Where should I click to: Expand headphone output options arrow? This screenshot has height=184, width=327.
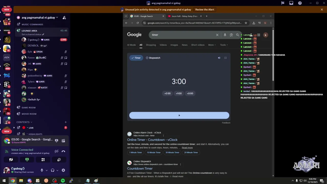point(57,170)
